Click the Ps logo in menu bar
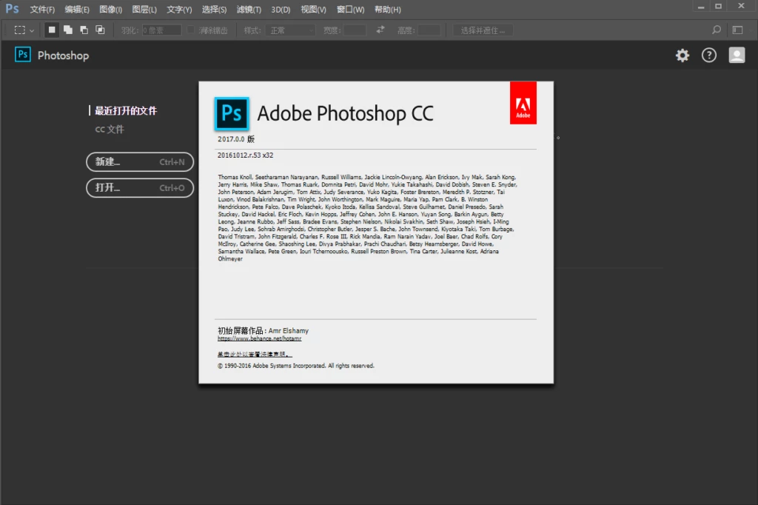This screenshot has width=758, height=505. (x=12, y=9)
